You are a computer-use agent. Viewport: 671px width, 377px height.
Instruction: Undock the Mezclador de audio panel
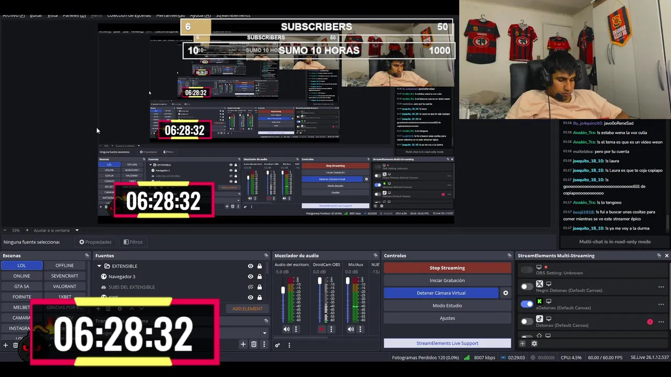[375, 256]
